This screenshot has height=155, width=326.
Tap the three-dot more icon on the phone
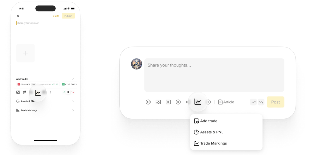[x=50, y=92]
